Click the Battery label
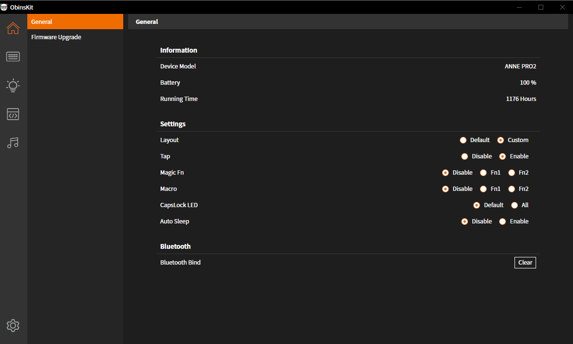Image resolution: width=573 pixels, height=344 pixels. [x=170, y=83]
